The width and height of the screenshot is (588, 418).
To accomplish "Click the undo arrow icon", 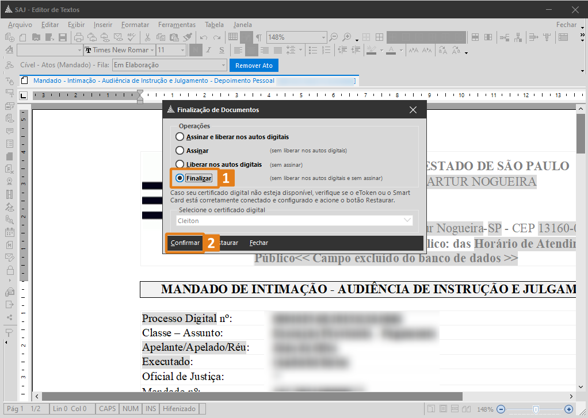I will 204,37.
